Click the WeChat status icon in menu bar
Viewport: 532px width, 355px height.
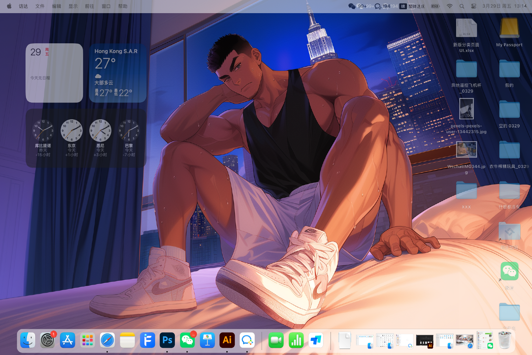352,6
